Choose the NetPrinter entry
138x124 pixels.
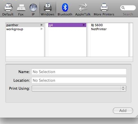(x=99, y=29)
